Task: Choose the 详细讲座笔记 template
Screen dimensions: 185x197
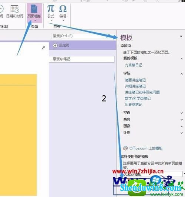Action: click(x=135, y=86)
